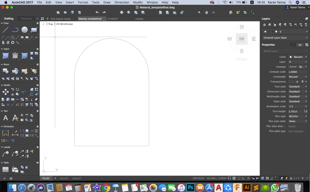310x192 pixels.
Task: Click the Top view label
Action: [51, 24]
